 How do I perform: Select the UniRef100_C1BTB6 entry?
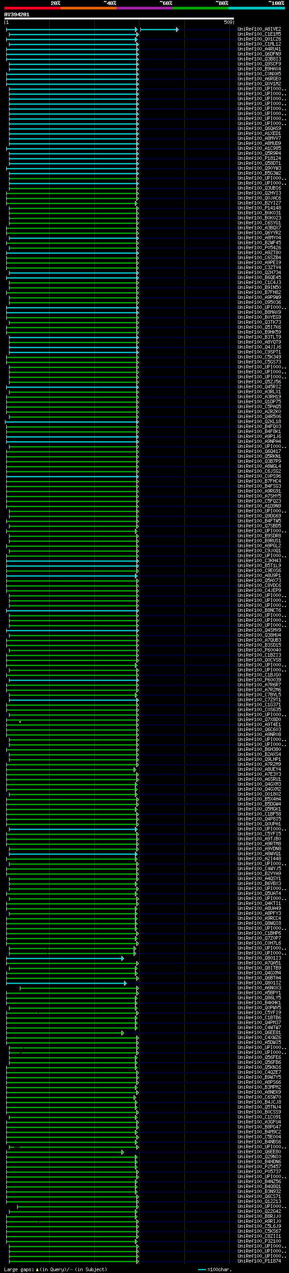(x=259, y=1017)
